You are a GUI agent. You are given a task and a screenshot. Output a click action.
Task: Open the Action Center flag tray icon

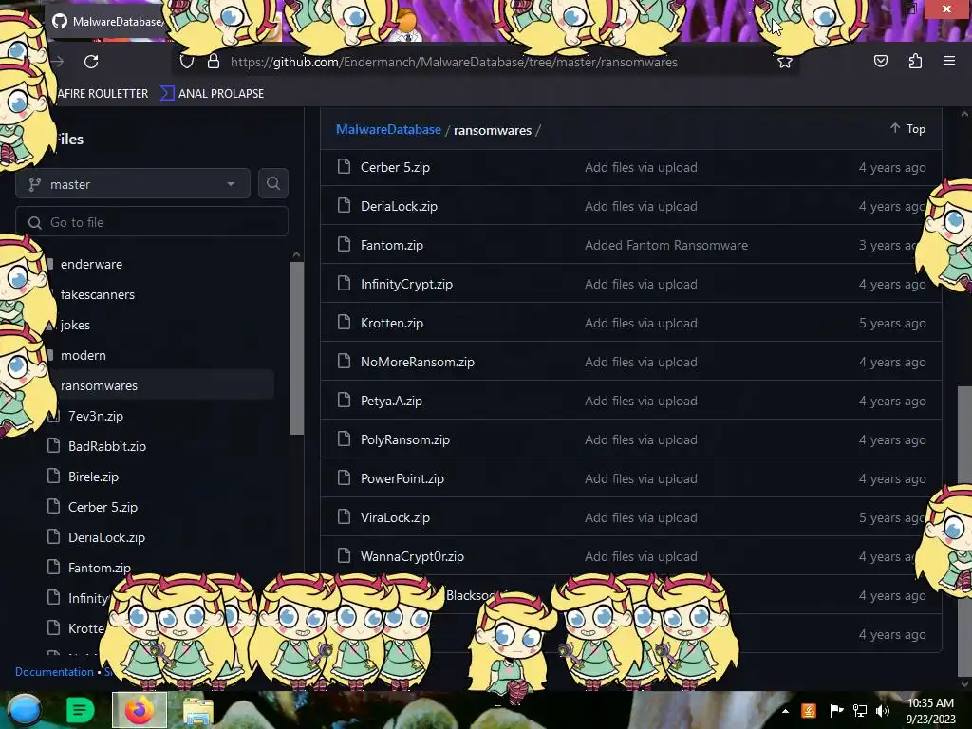836,710
